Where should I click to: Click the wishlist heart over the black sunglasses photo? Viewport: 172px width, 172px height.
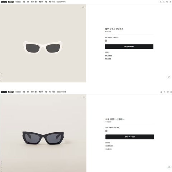[83, 97]
